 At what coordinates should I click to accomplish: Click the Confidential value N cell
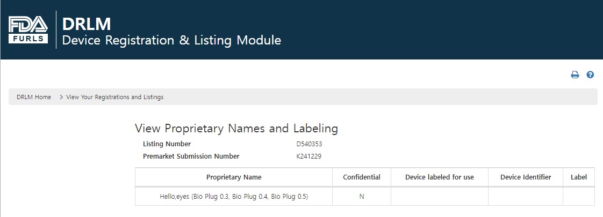(x=362, y=197)
